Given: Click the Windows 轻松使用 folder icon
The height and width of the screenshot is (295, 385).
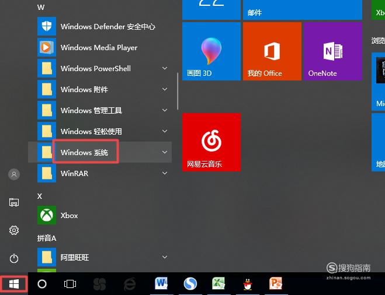Looking at the screenshot, I should pyautogui.click(x=47, y=131).
